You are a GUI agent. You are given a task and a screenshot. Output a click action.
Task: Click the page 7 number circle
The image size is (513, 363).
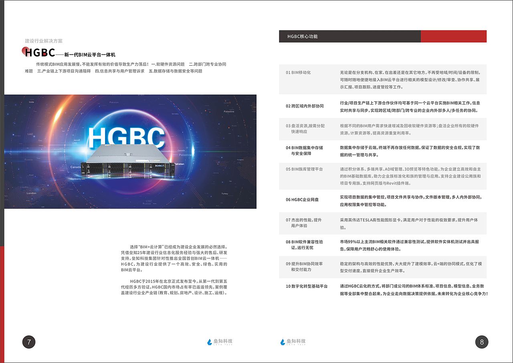point(29,342)
